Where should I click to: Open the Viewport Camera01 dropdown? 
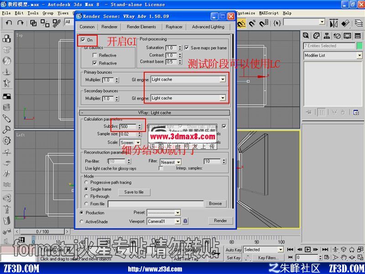[x=177, y=221]
